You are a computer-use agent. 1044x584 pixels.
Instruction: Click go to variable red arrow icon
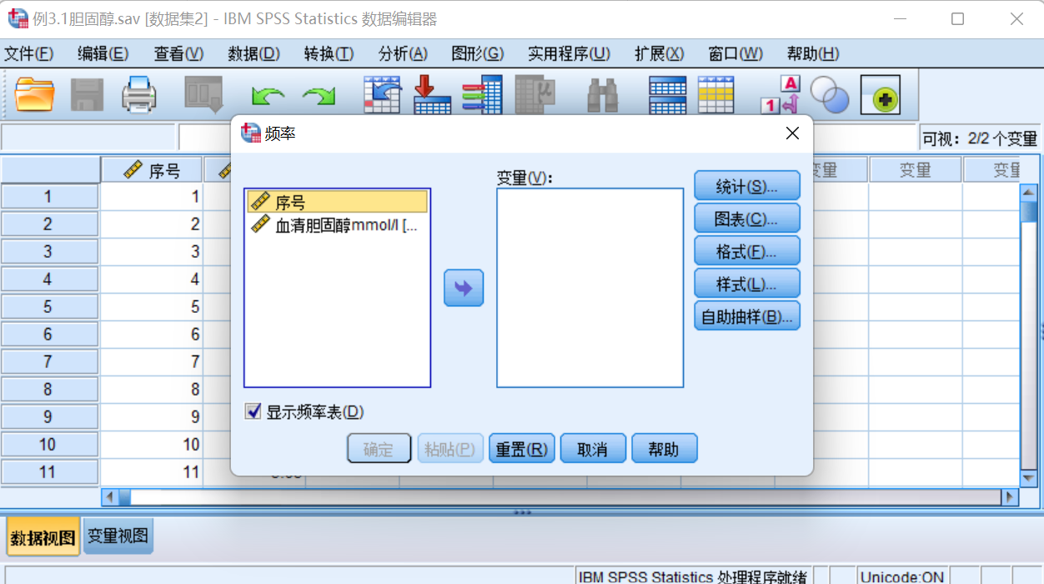tap(432, 94)
